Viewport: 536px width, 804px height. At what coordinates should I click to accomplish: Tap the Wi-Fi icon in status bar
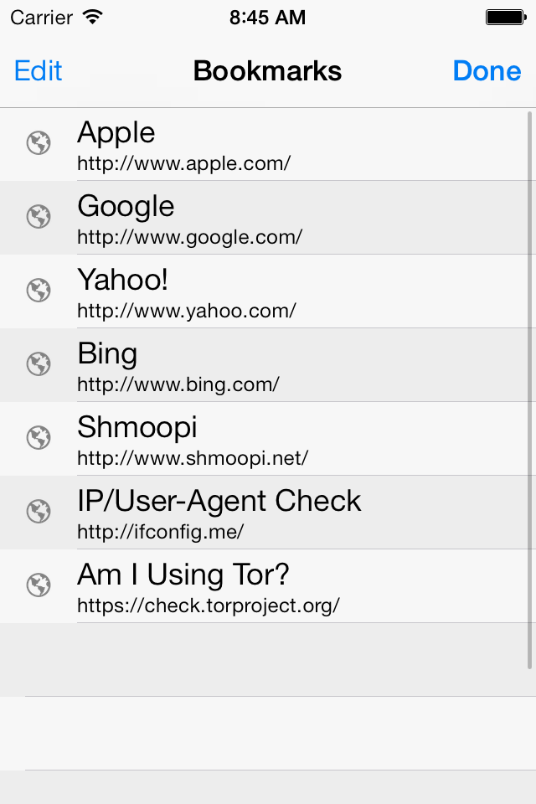click(x=93, y=17)
